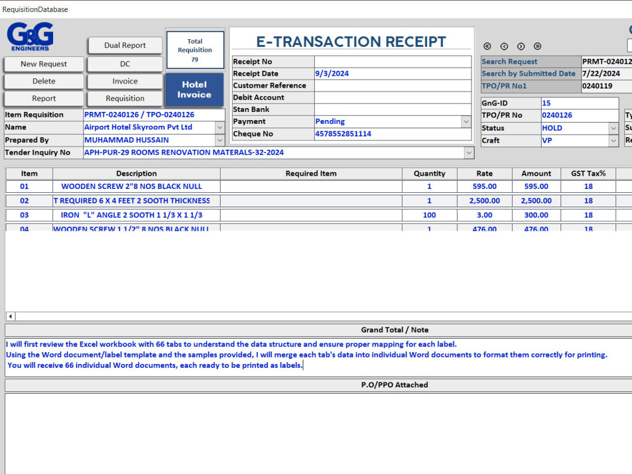Click the Quantity column header
The width and height of the screenshot is (632, 474).
(429, 174)
